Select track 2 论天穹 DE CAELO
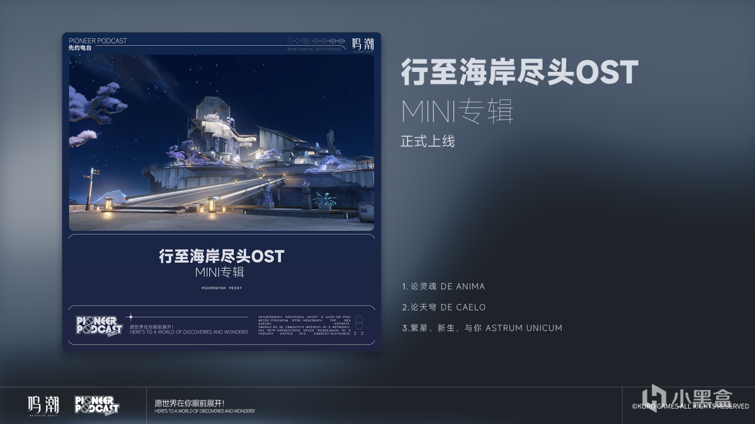Screen dimensions: 755x424 click(444, 307)
